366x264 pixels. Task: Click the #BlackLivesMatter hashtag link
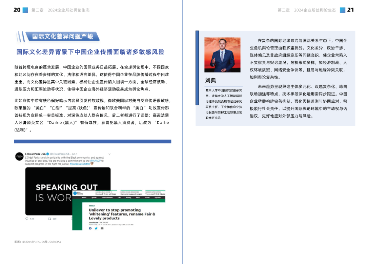point(80,164)
